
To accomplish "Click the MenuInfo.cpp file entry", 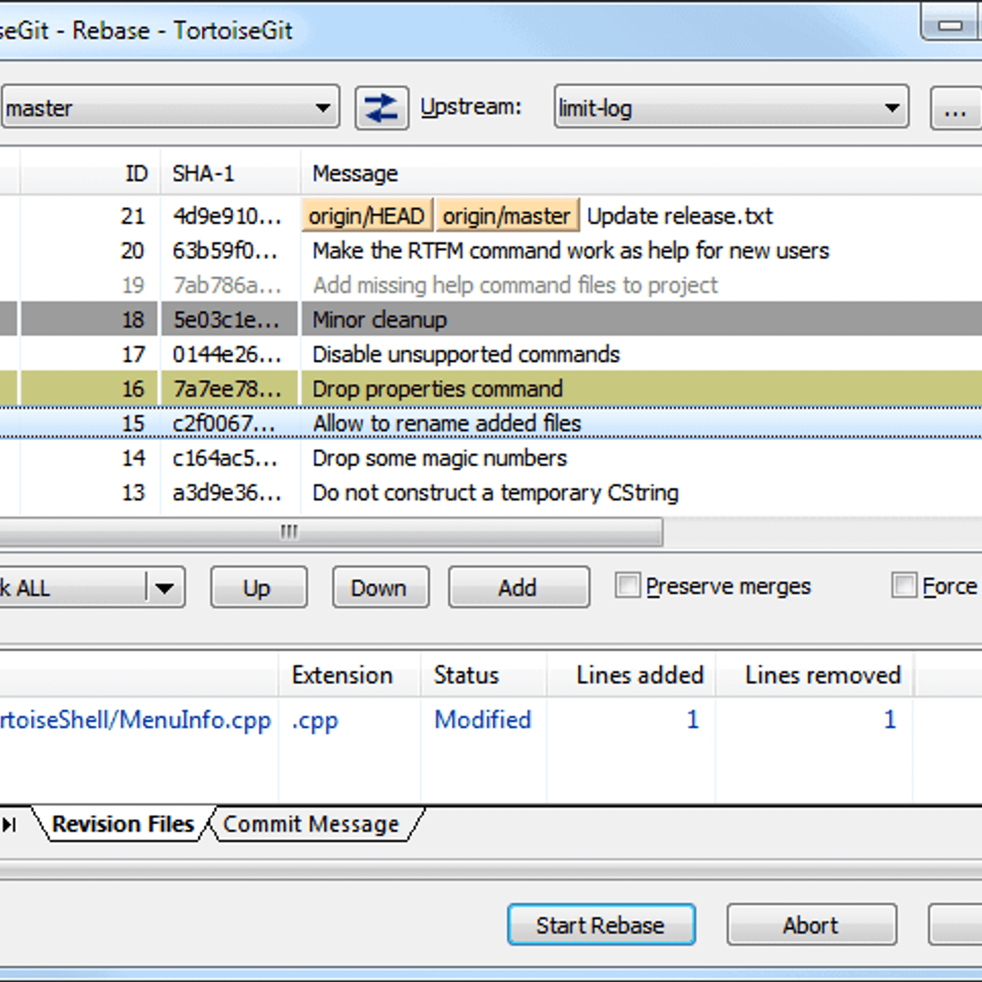I will (135, 720).
